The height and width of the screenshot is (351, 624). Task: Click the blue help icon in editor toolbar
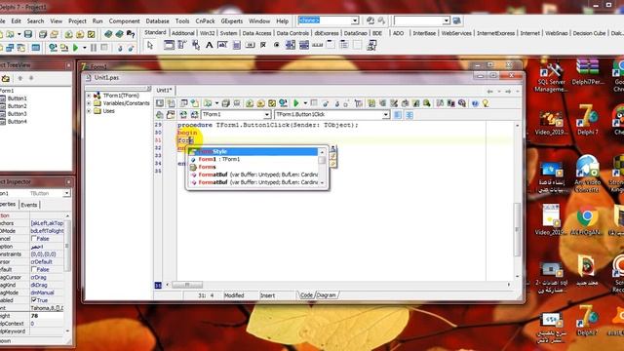click(x=475, y=103)
